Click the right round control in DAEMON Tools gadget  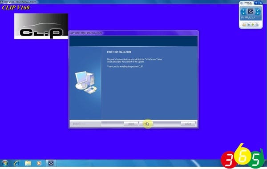[x=258, y=12]
